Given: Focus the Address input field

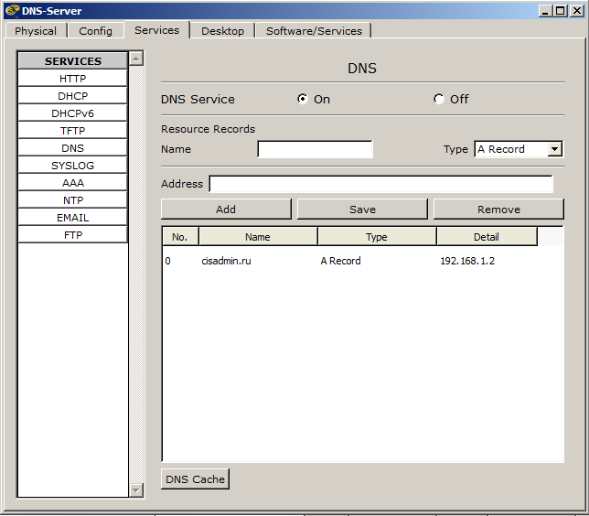Looking at the screenshot, I should pyautogui.click(x=380, y=184).
